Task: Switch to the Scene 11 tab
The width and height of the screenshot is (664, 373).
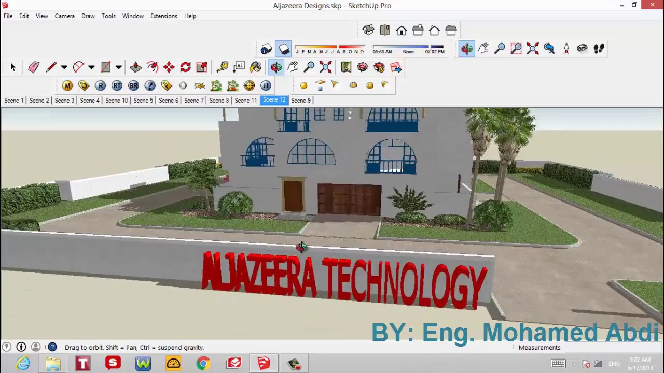Action: point(246,101)
